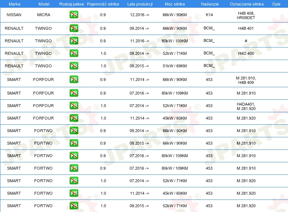Select the MICRA model cell
The width and height of the screenshot is (288, 212).
[43, 15]
